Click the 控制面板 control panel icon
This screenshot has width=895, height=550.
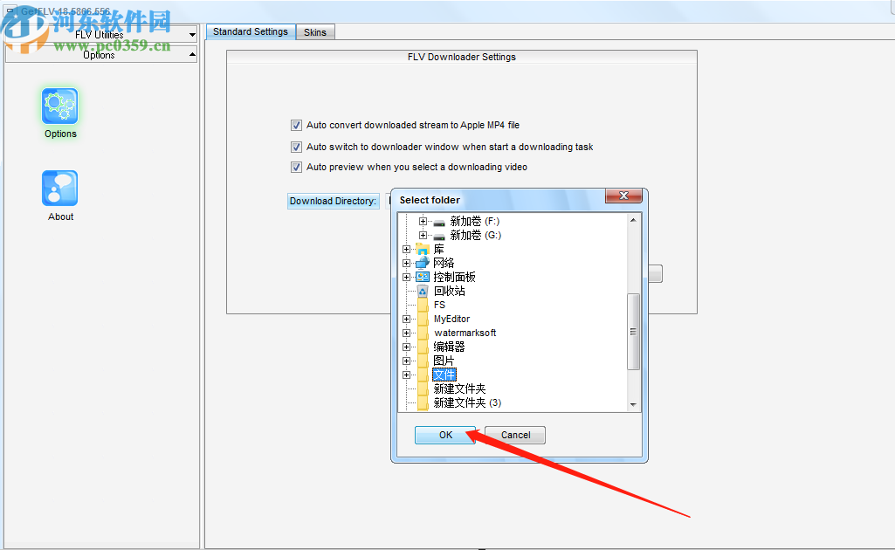pyautogui.click(x=423, y=278)
